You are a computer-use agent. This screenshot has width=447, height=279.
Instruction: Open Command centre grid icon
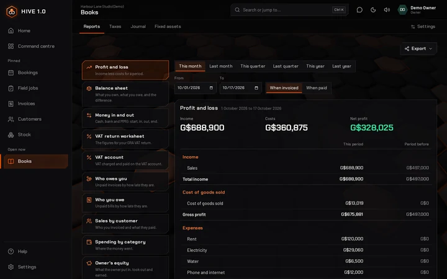point(11,46)
